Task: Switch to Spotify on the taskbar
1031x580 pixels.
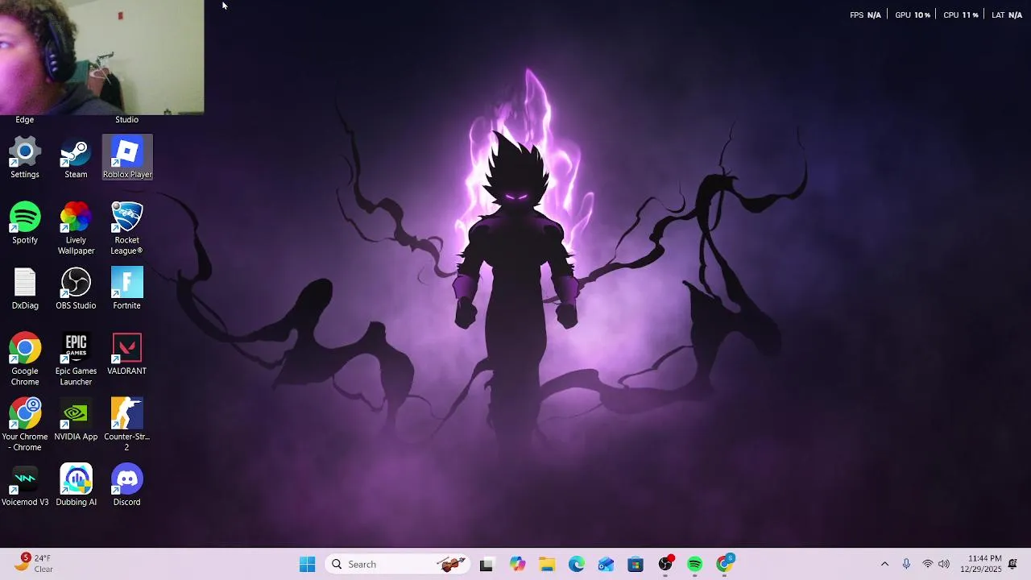Action: pos(695,565)
